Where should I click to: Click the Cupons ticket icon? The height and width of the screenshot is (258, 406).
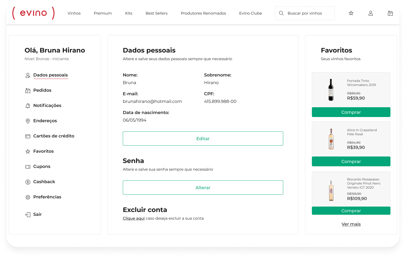click(x=28, y=167)
